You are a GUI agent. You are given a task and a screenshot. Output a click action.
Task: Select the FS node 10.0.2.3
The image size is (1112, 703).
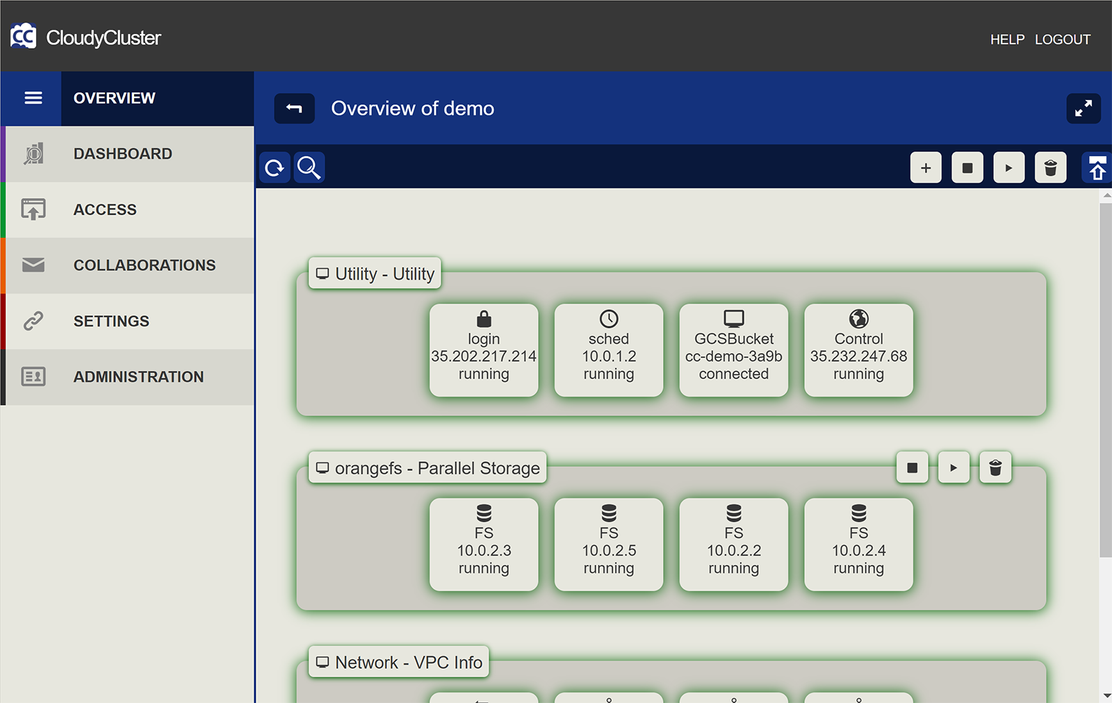(484, 545)
